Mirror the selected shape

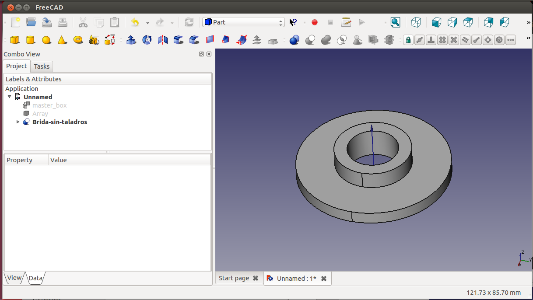[x=163, y=40]
